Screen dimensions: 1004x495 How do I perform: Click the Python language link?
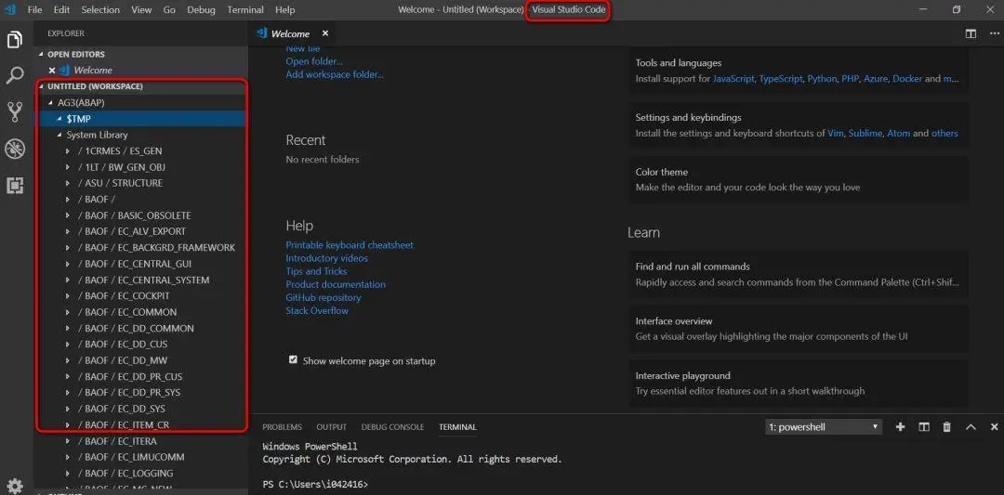coord(822,79)
